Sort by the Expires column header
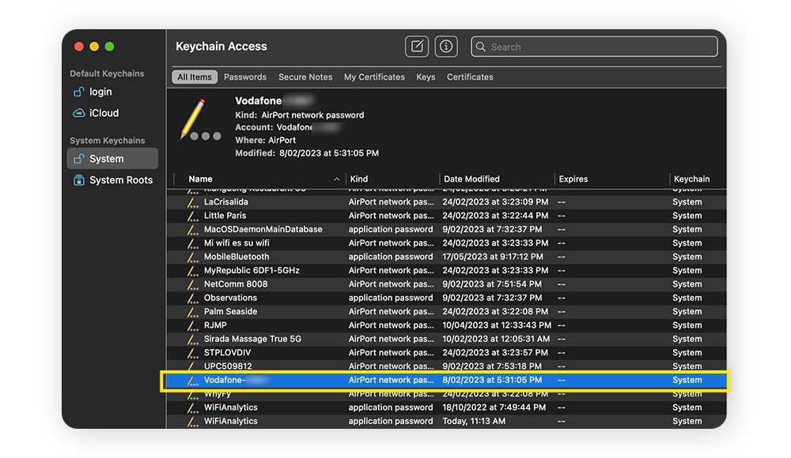791x458 pixels. pyautogui.click(x=573, y=179)
